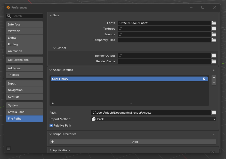Open the Themes section
Image resolution: width=226 pixels, height=159 pixels.
[25, 75]
